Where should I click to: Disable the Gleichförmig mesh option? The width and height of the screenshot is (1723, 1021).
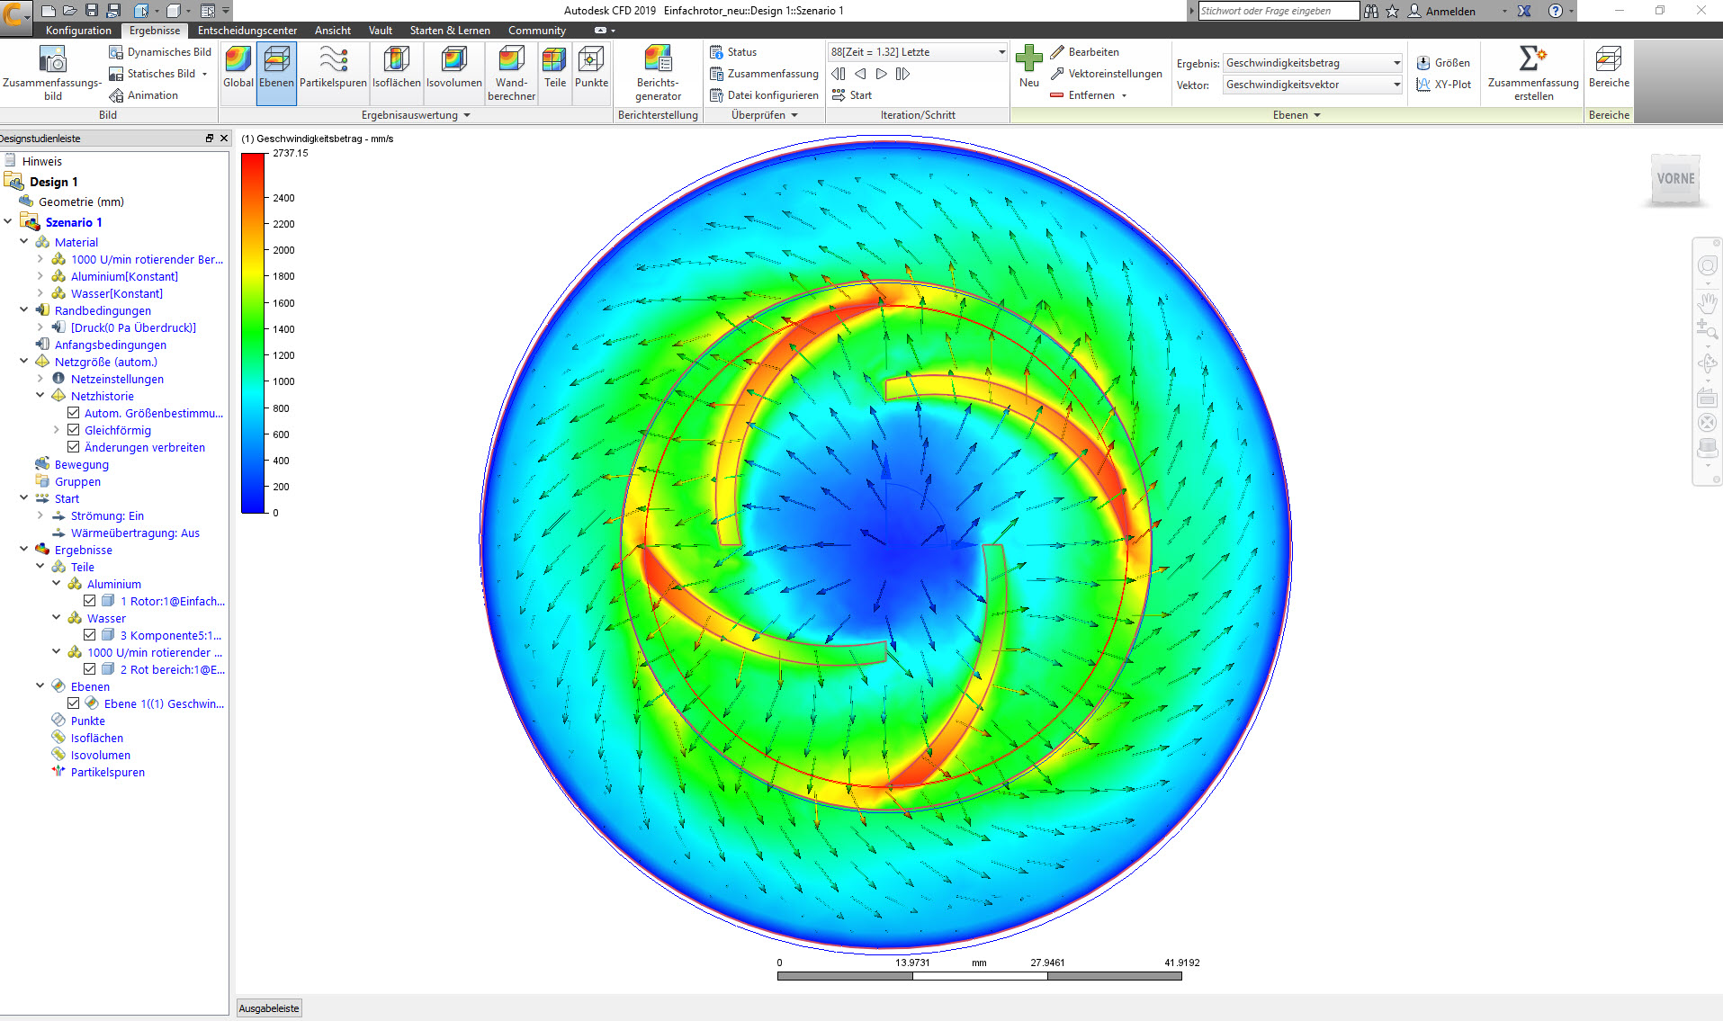pyautogui.click(x=74, y=429)
